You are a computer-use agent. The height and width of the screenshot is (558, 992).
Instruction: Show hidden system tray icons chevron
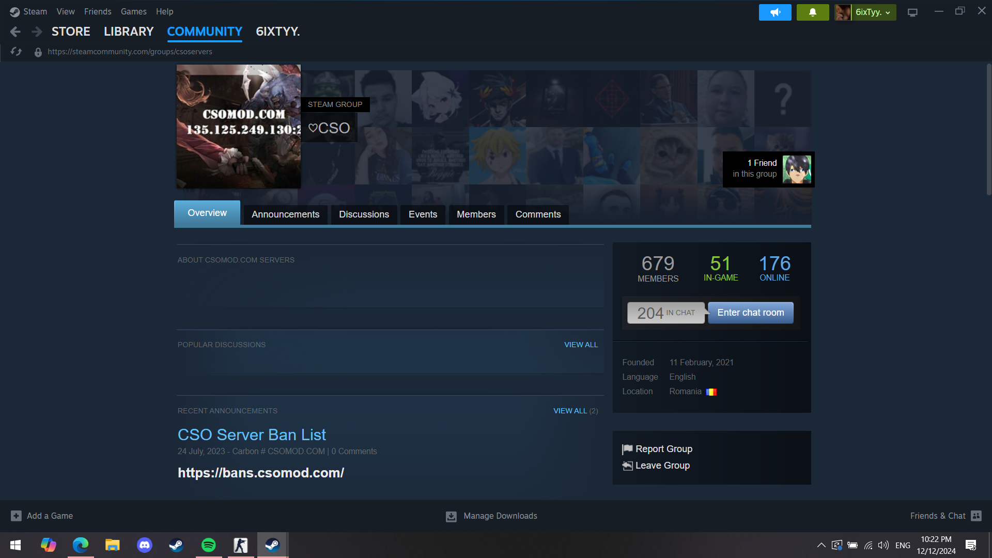tap(821, 545)
